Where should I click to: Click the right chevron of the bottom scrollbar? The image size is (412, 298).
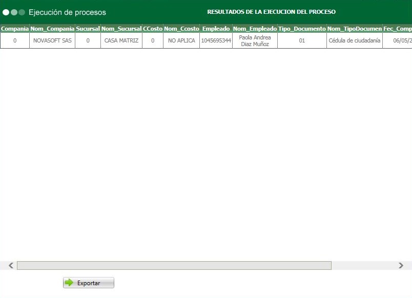pyautogui.click(x=402, y=265)
